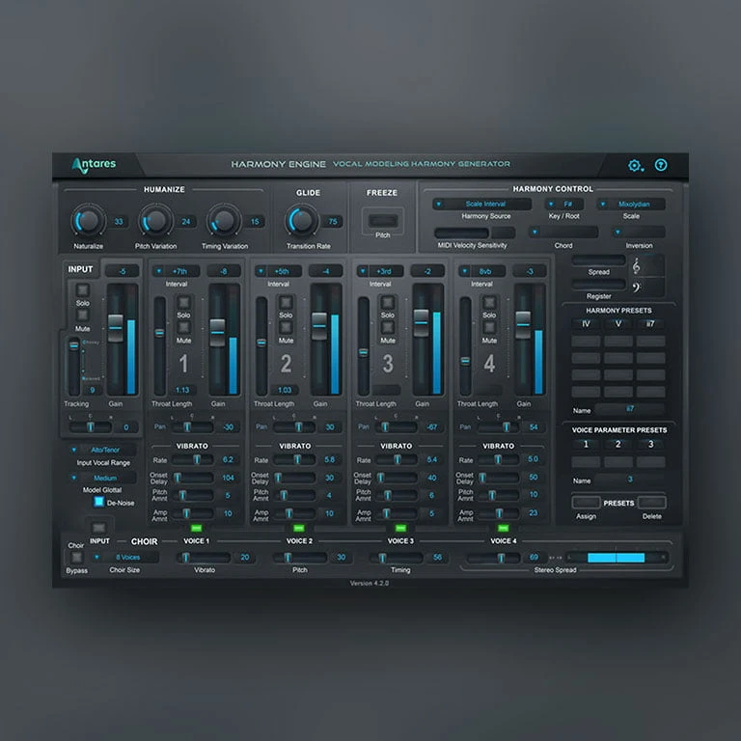The height and width of the screenshot is (741, 741).
Task: Click the Input Tracking slider
Action: (74, 367)
